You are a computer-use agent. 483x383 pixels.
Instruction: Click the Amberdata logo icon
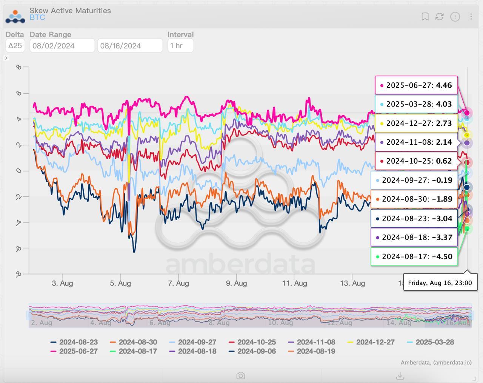15,16
